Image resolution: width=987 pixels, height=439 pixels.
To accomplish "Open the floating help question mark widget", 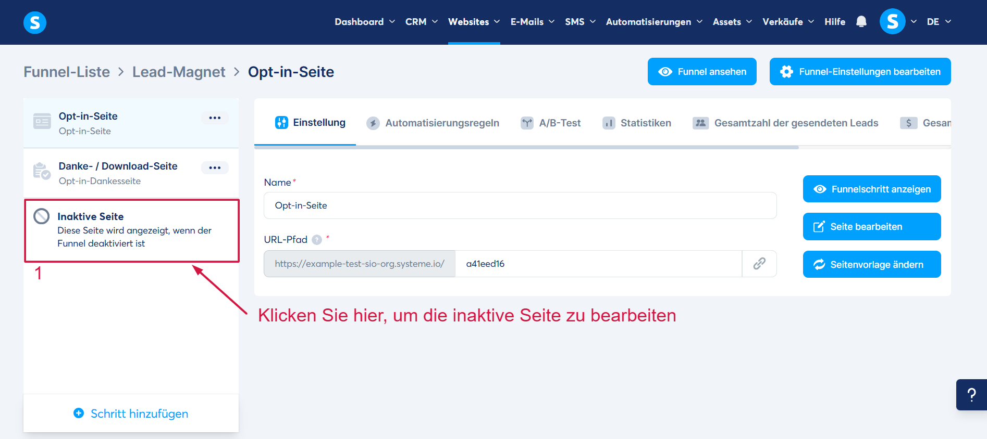I will (x=971, y=395).
